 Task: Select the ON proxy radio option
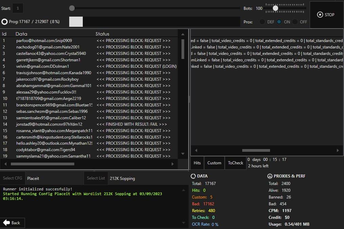coord(279,22)
